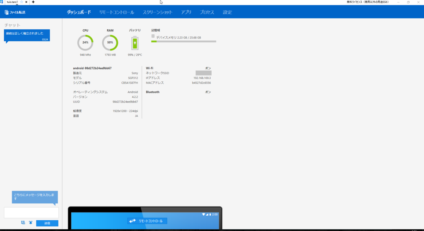Open the スクリーンショット tab
This screenshot has height=231, width=424.
[x=157, y=12]
